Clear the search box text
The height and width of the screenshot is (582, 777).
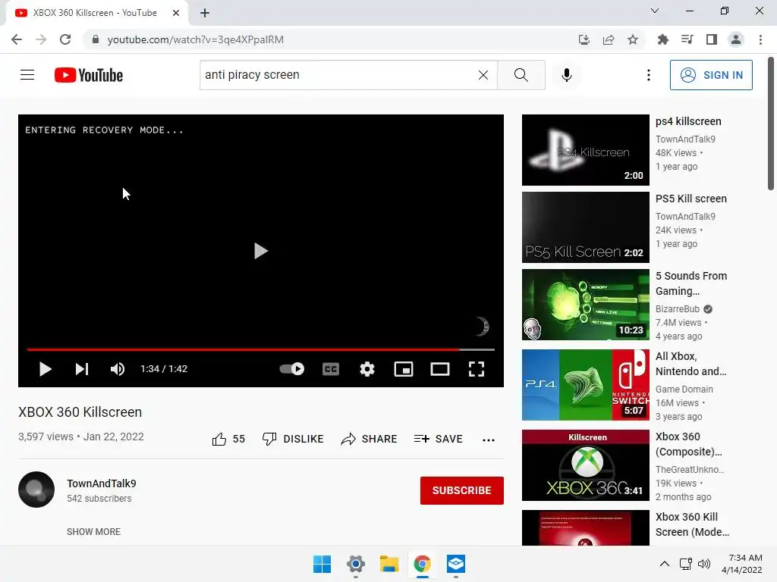pos(483,75)
